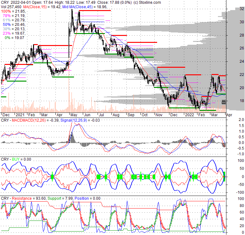Click the 2.0 value on the MACD axis
This screenshot has width=245, height=235.
point(242,120)
